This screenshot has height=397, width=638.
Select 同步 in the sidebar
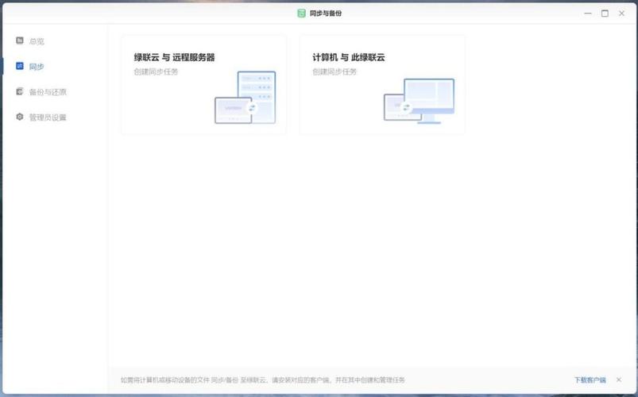click(37, 67)
